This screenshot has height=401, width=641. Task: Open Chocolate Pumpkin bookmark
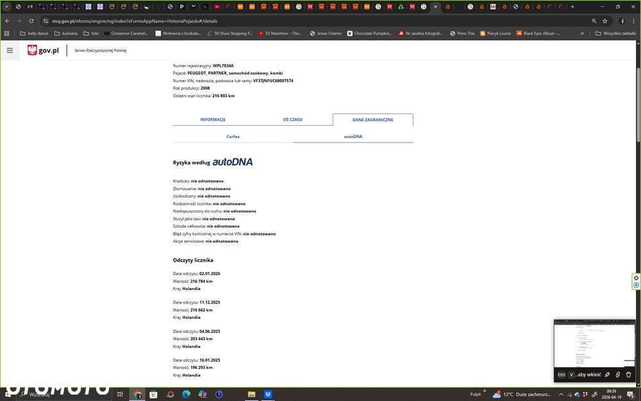(x=370, y=33)
